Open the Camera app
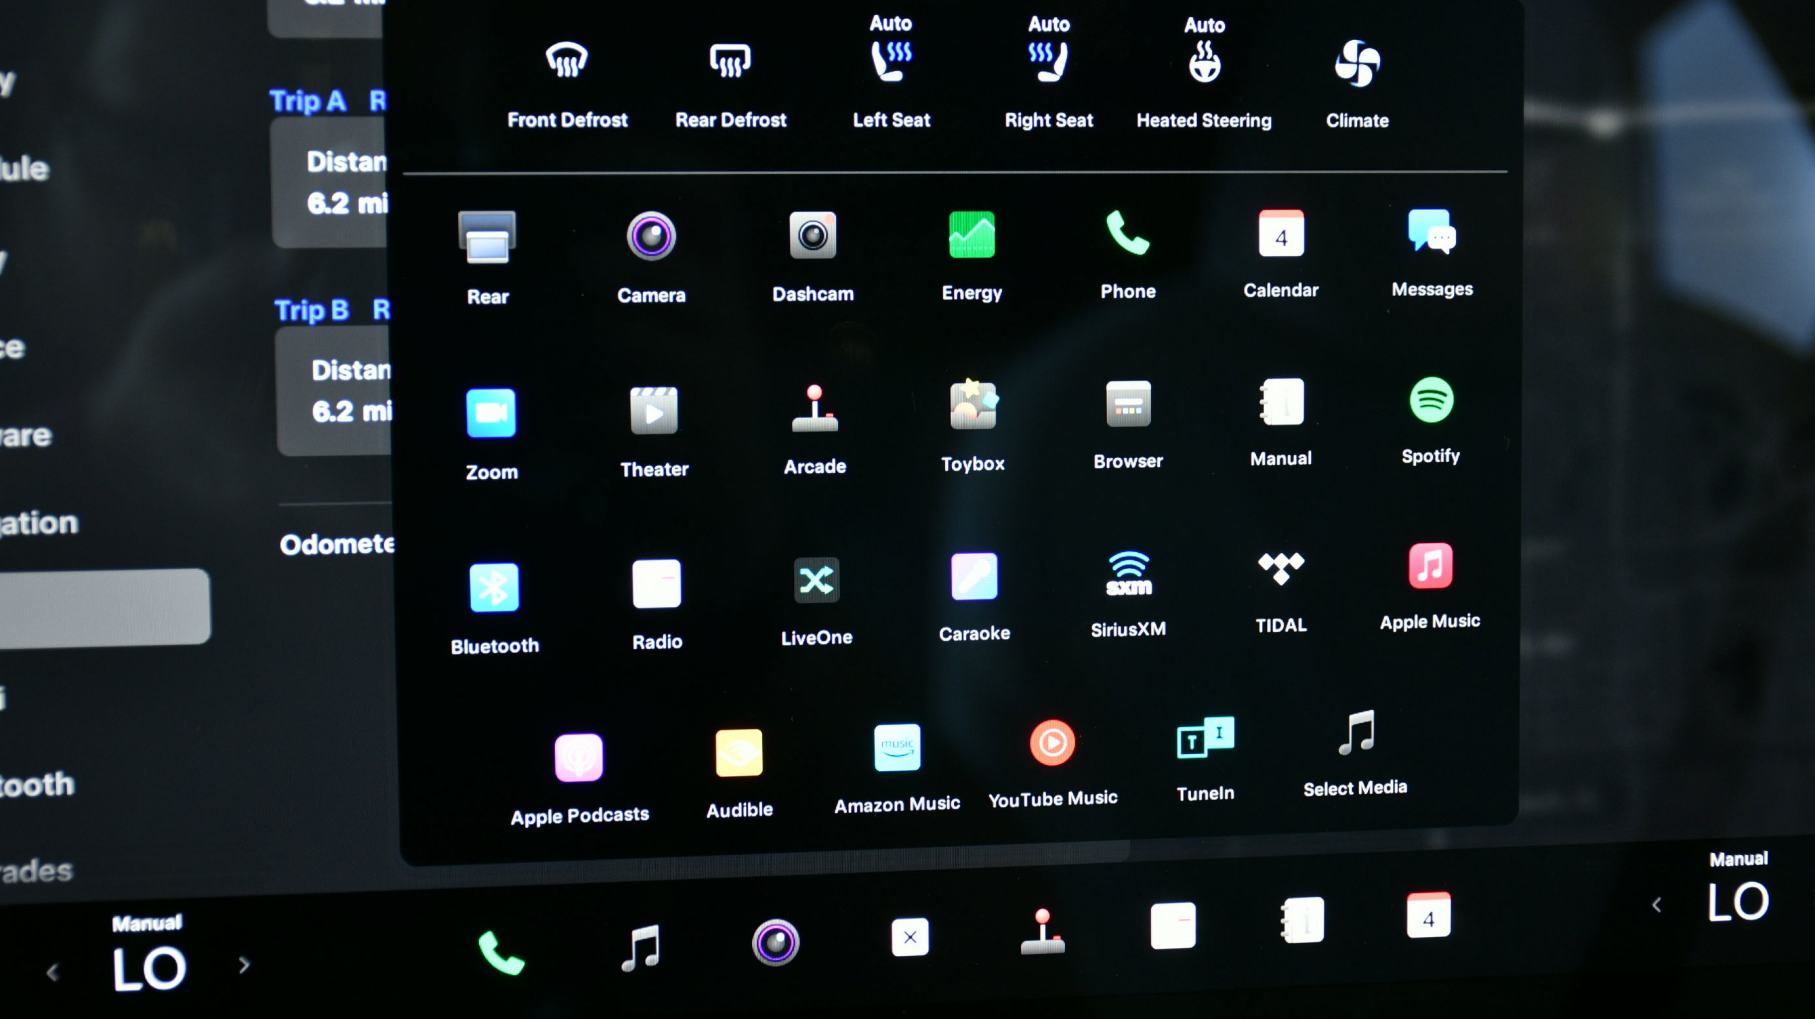Image resolution: width=1815 pixels, height=1019 pixels. click(x=651, y=257)
